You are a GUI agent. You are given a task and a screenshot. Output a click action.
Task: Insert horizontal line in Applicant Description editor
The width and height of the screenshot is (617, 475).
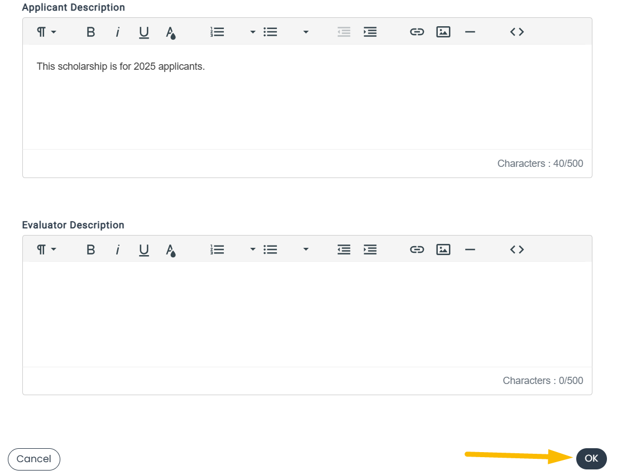(470, 32)
